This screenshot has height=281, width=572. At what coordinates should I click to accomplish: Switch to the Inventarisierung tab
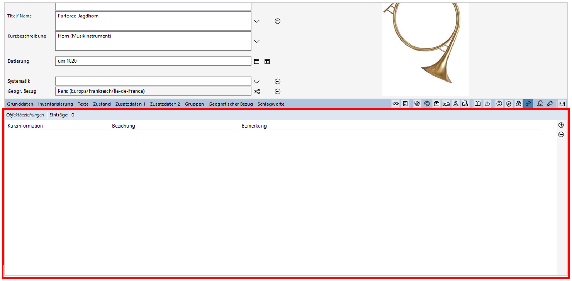55,104
